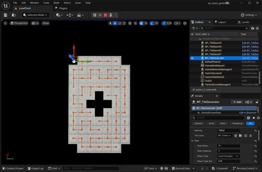Click the Add component button
Image resolution: width=262 pixels, height=172 pixels.
pos(237,102)
